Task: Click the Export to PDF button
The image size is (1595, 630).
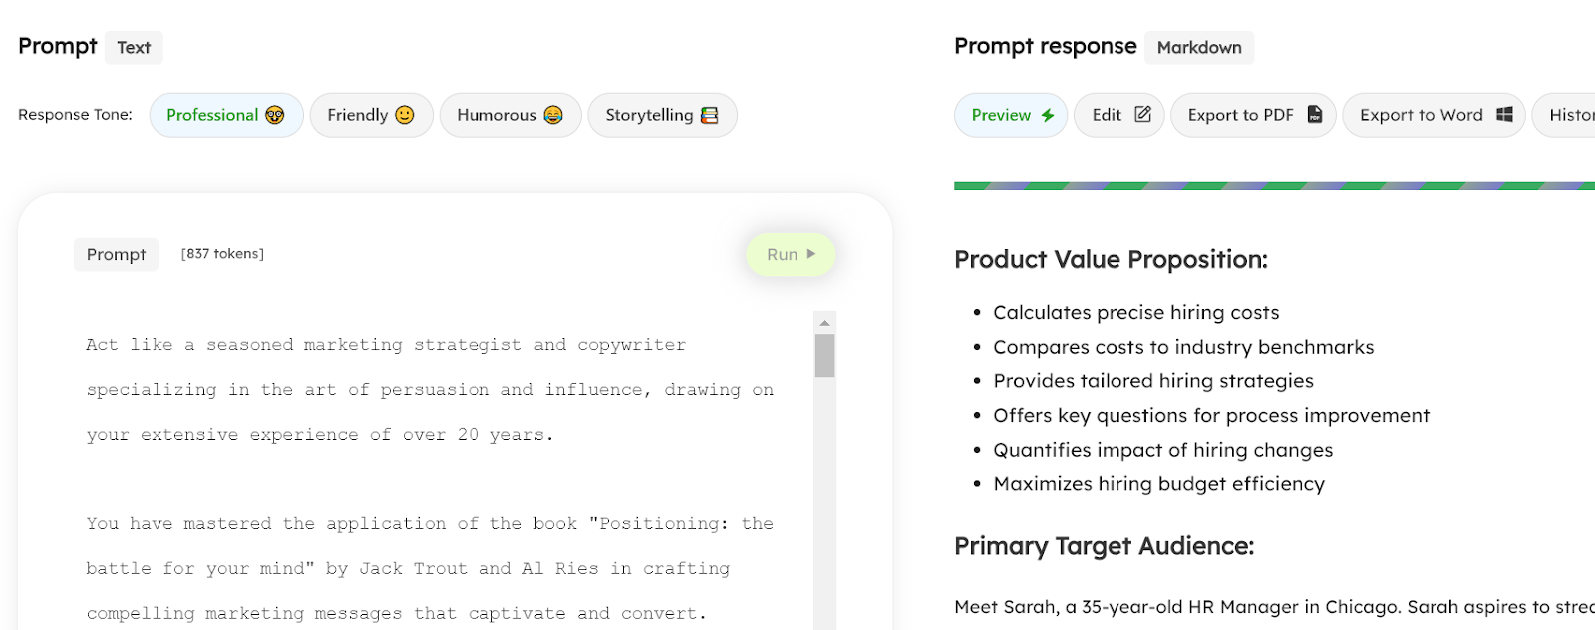Action: (1253, 115)
